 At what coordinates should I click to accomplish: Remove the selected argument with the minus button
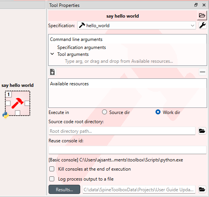tap(203, 72)
